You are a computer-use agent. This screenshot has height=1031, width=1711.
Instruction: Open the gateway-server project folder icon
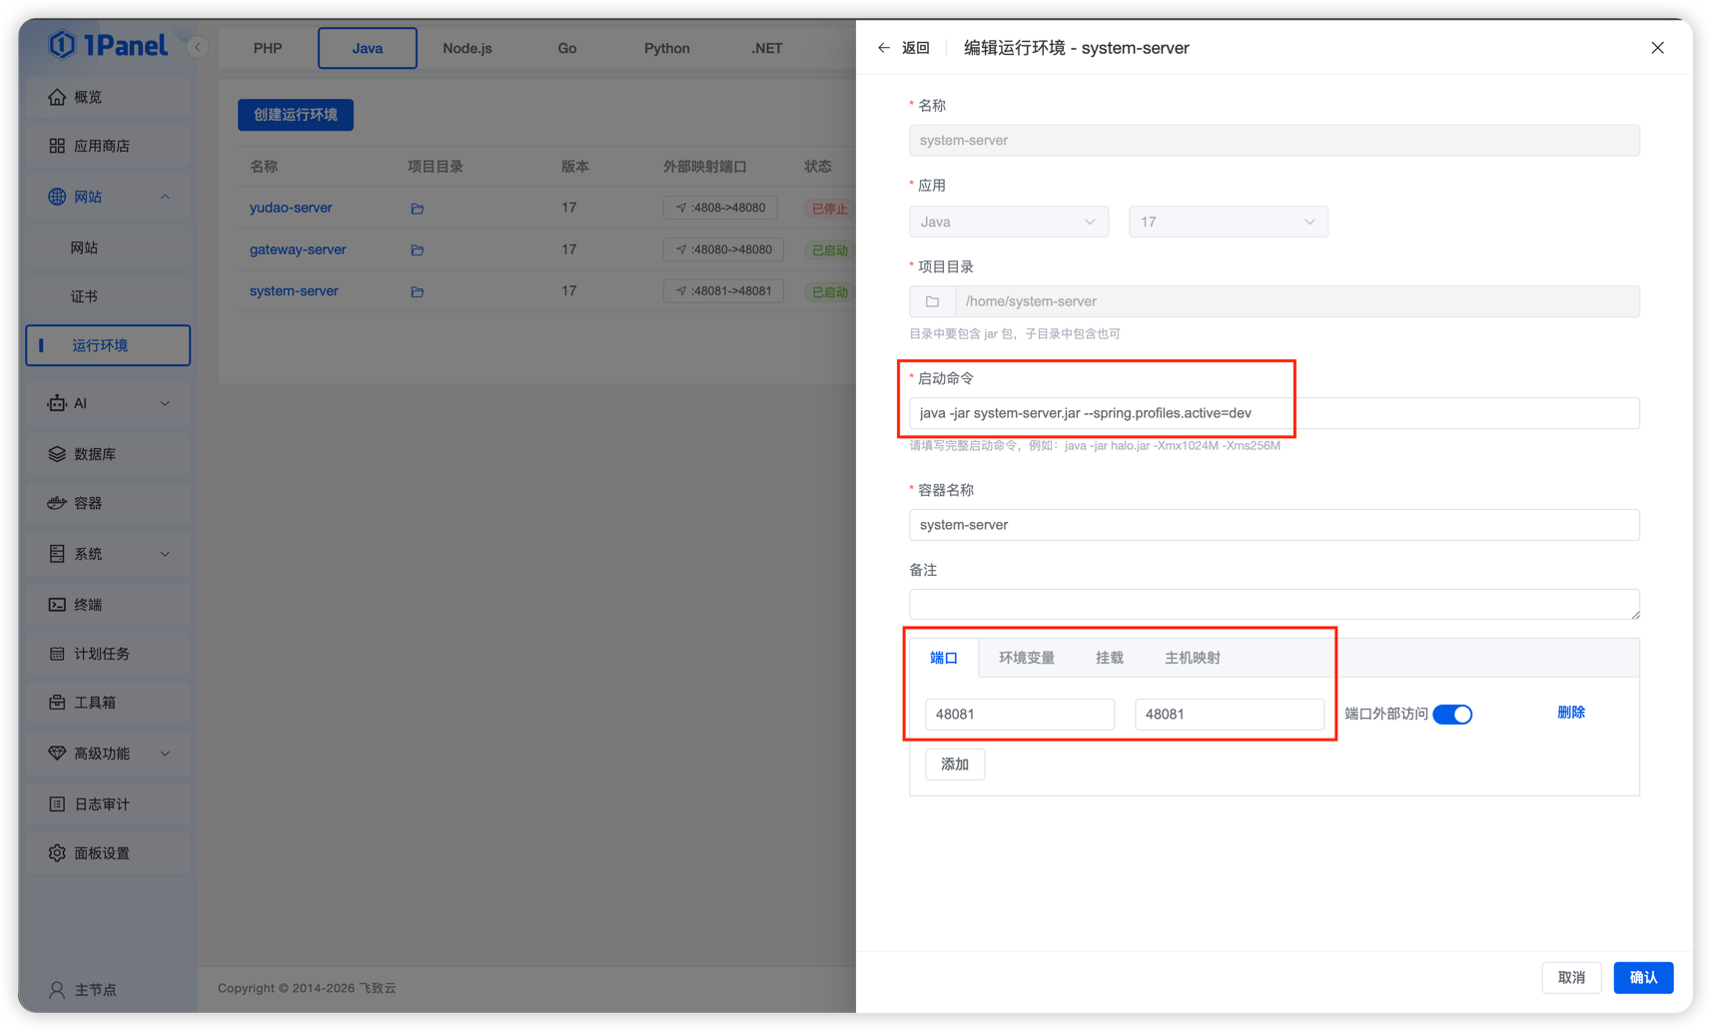[x=418, y=251]
